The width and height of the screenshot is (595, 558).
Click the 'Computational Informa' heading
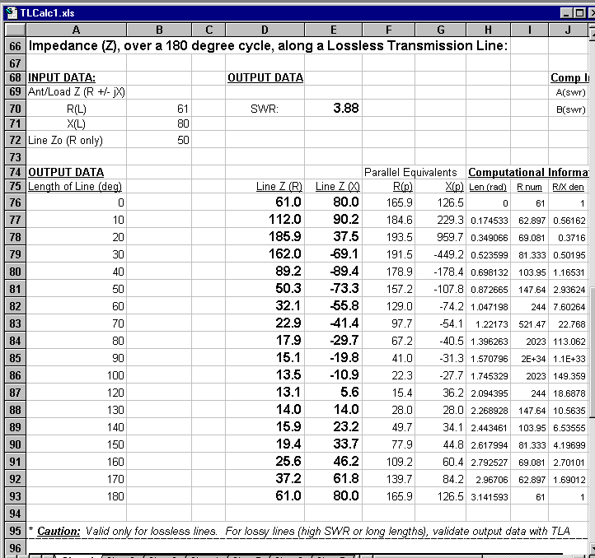(527, 173)
